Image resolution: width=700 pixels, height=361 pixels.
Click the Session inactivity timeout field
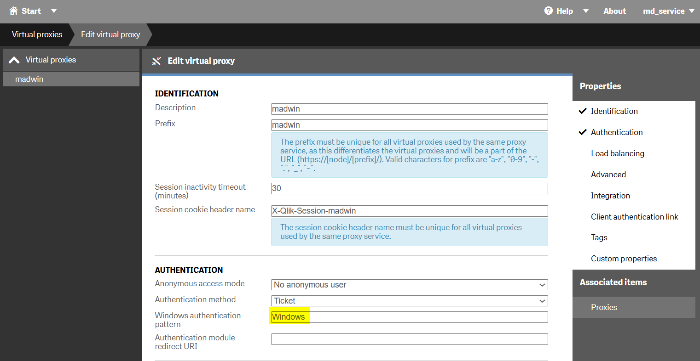click(x=409, y=188)
